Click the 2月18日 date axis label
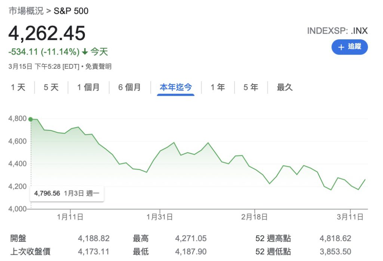Viewport: 383px width, 261px height. point(254,217)
